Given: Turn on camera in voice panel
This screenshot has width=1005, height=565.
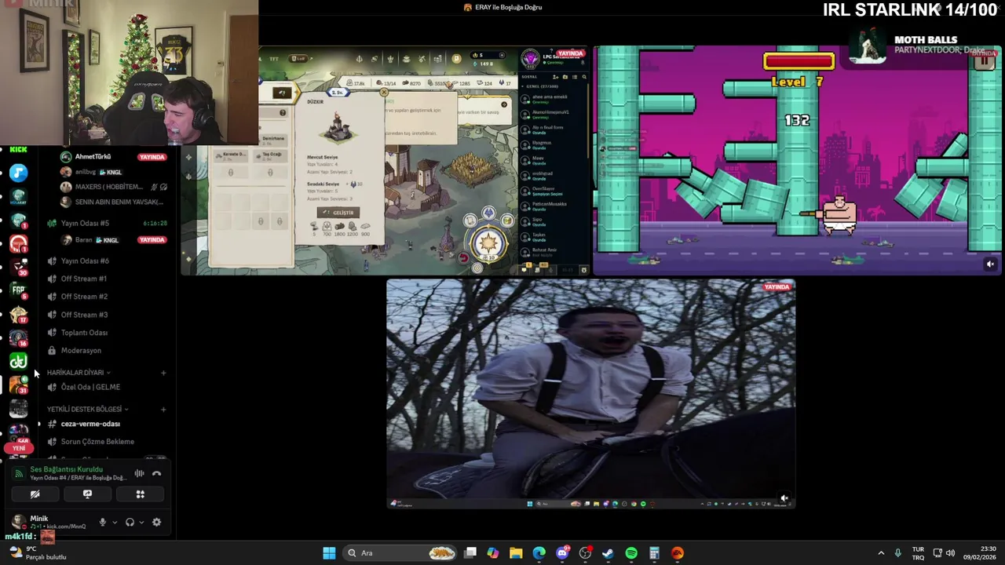Looking at the screenshot, I should [x=35, y=494].
